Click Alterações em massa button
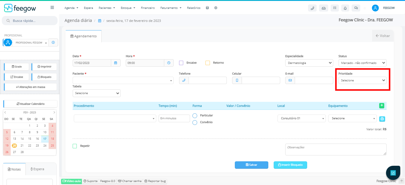405x185 pixels. (x=30, y=87)
